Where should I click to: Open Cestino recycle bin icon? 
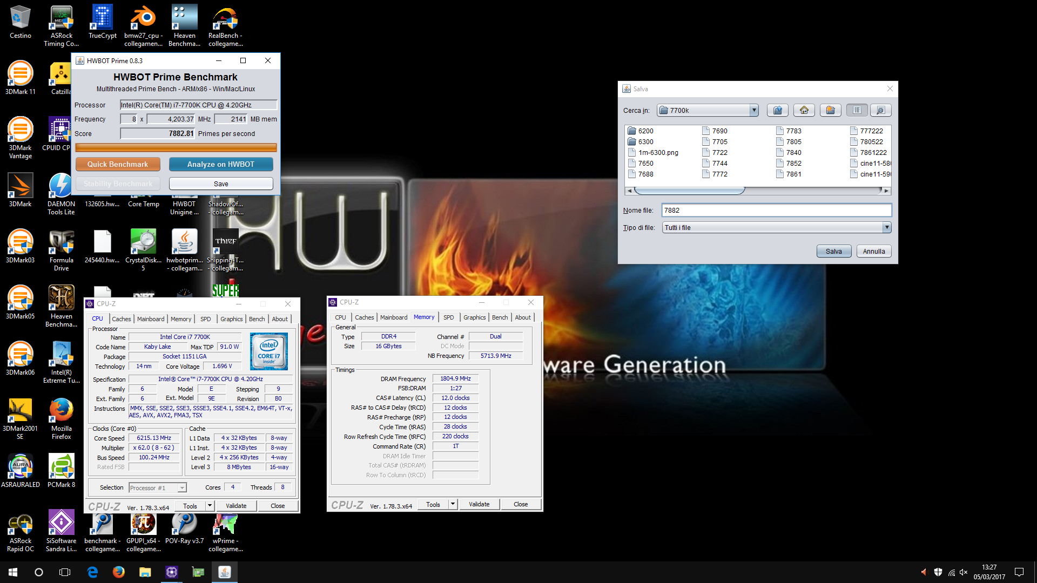[x=21, y=23]
